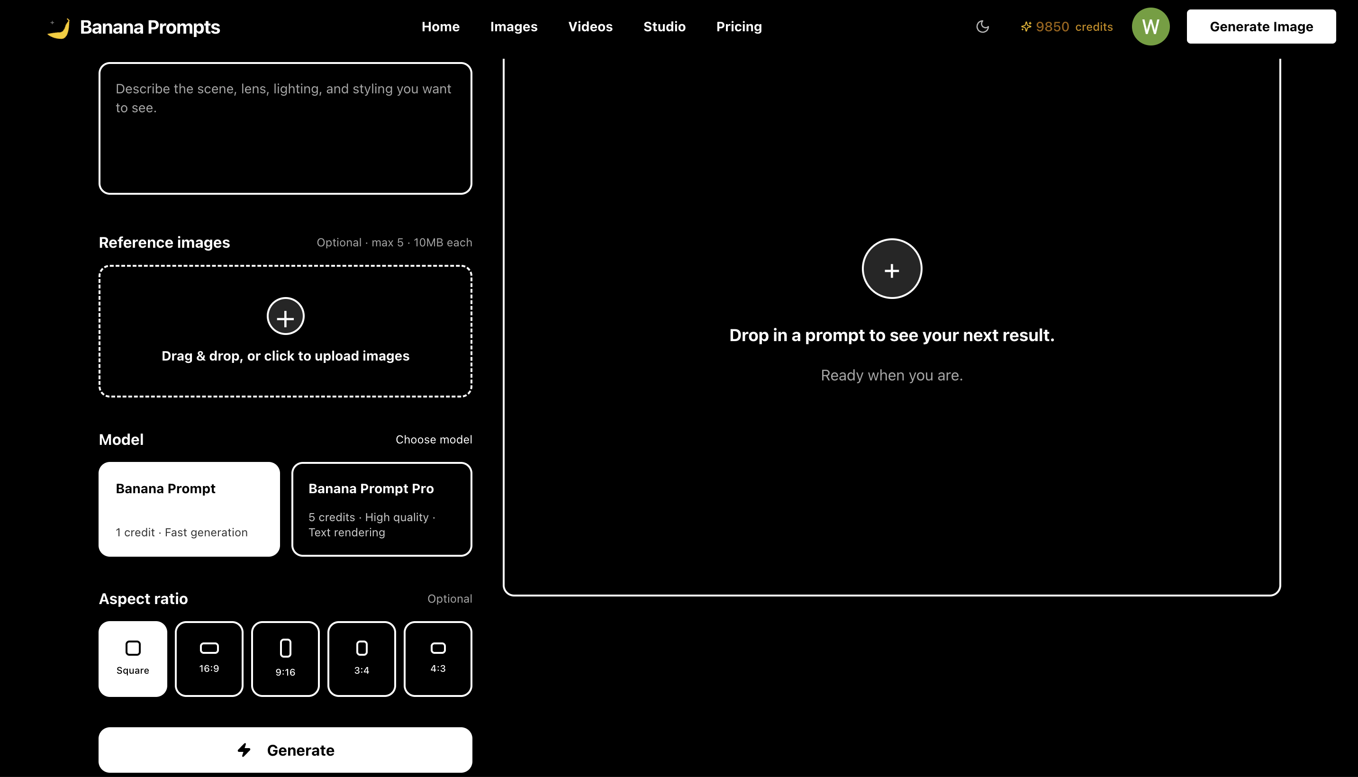Click the lightning bolt icon on Generate
Viewport: 1358px width, 777px height.
245,750
